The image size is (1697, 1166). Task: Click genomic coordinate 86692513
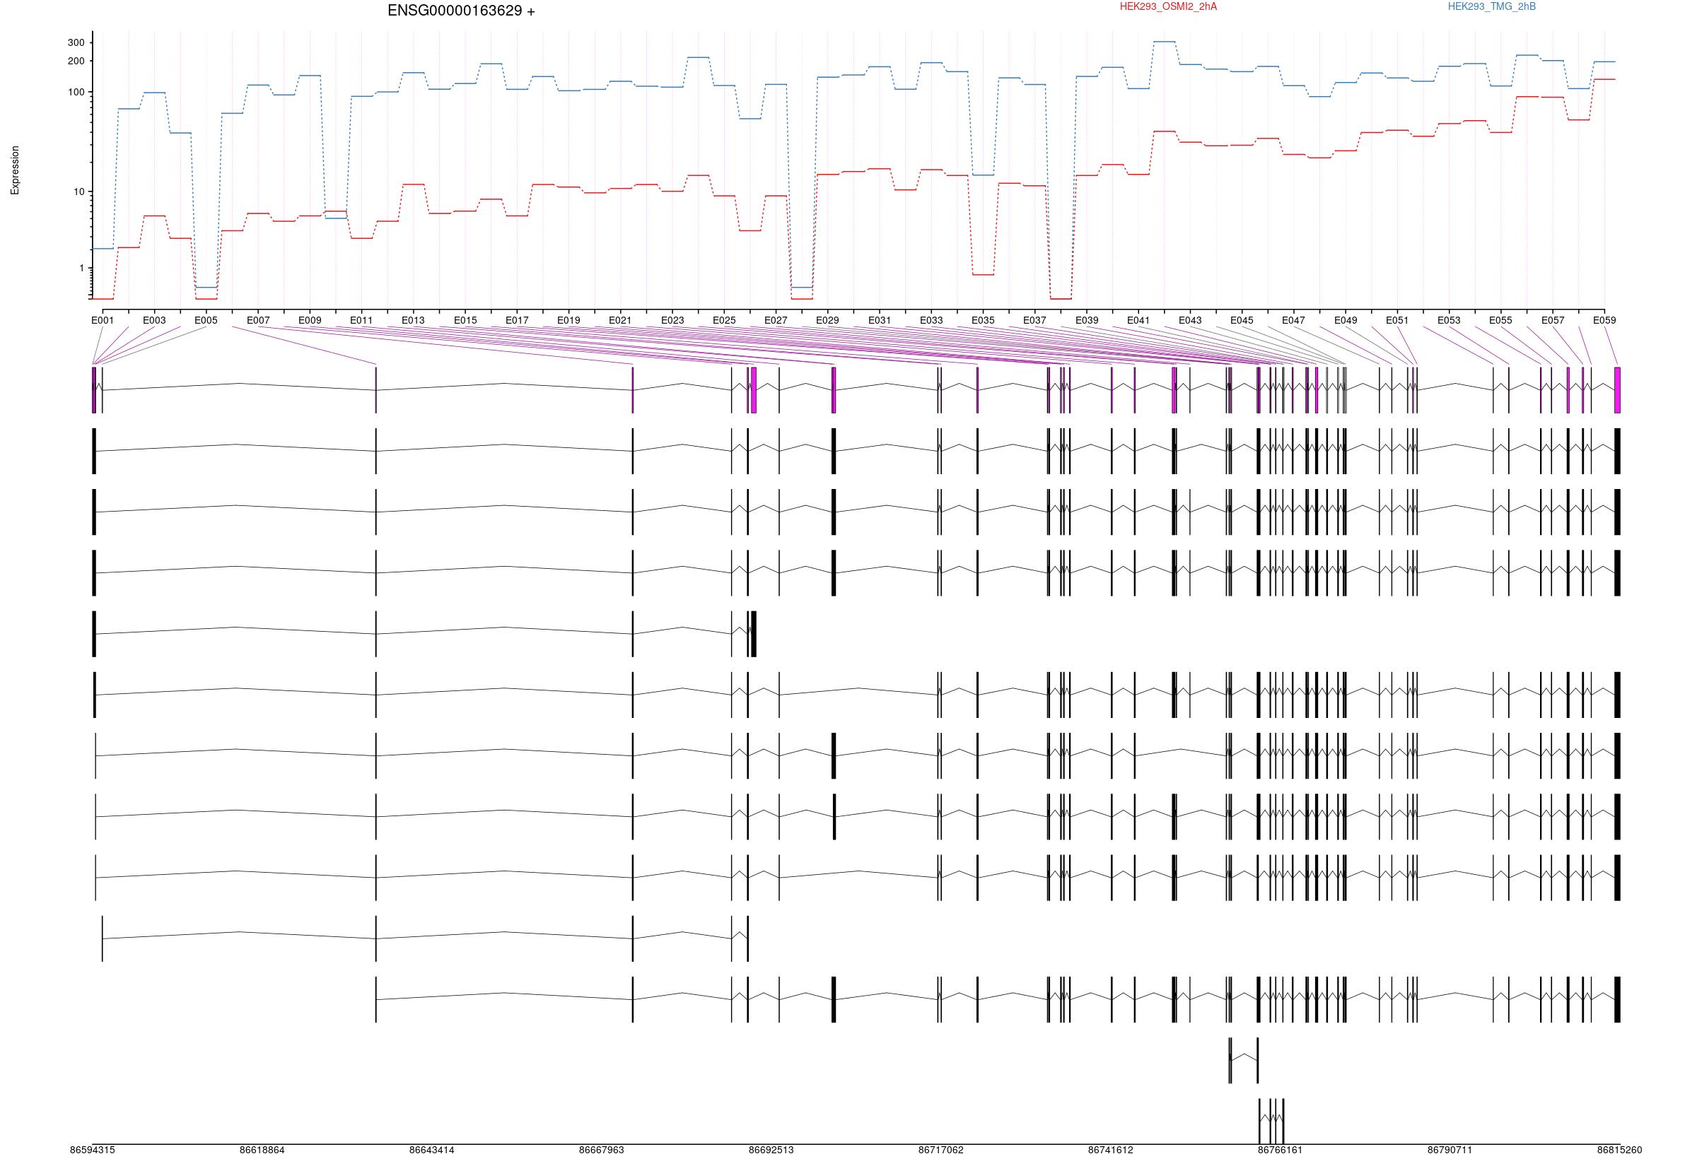771,1150
